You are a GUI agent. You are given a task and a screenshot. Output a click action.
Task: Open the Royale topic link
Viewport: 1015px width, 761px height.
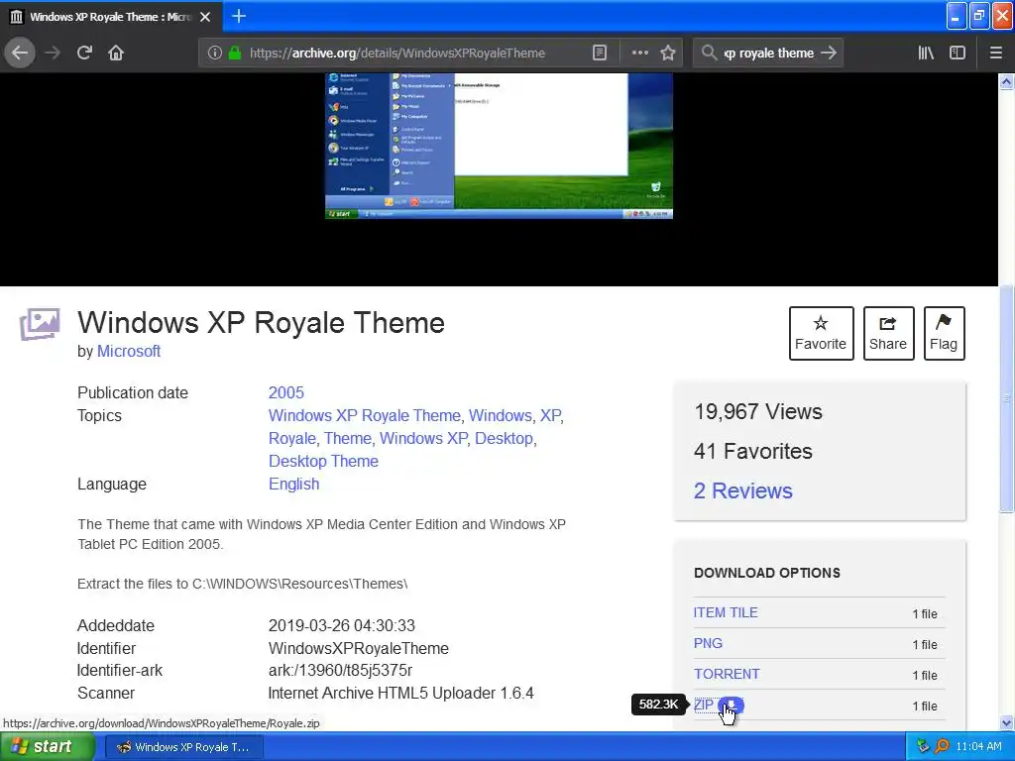292,439
